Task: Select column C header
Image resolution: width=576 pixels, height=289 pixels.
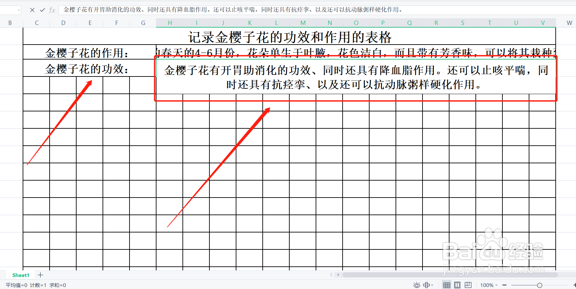Action: point(37,23)
